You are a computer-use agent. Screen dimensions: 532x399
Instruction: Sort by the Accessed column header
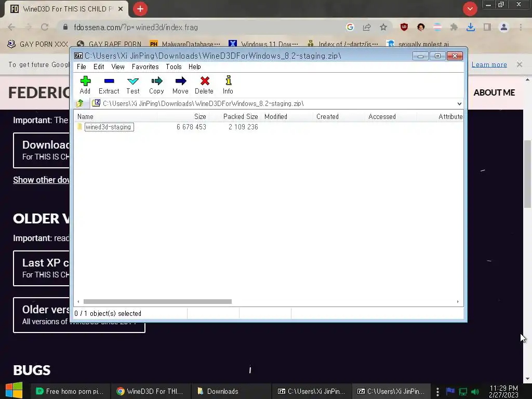point(391,117)
